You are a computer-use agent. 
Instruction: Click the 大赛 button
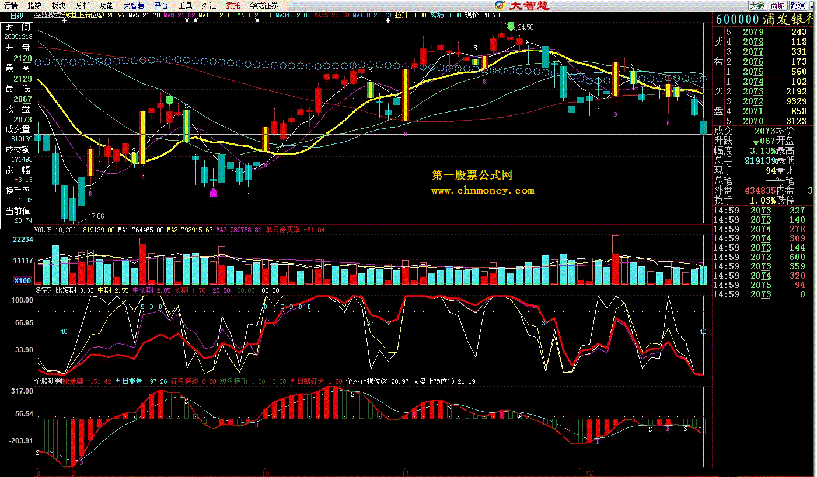click(757, 5)
